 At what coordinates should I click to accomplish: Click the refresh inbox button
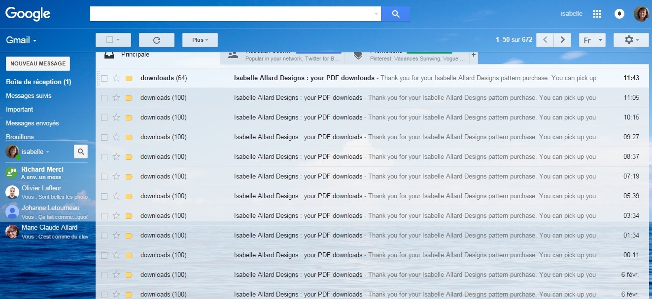click(157, 40)
